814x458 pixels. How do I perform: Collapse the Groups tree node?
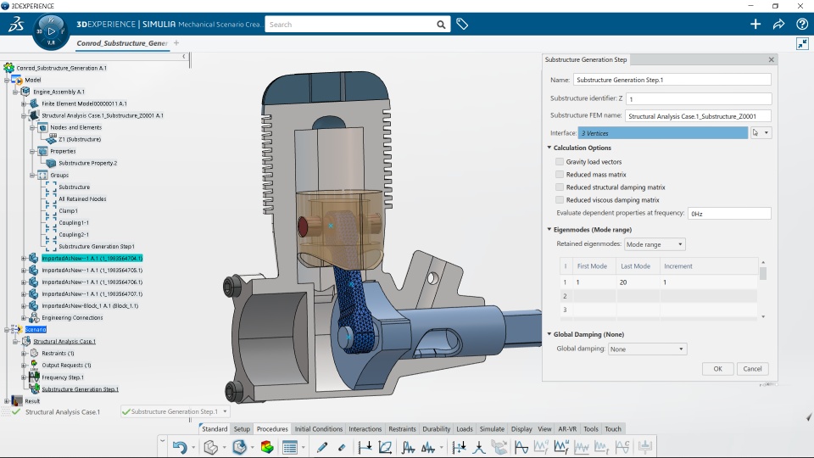tap(32, 175)
